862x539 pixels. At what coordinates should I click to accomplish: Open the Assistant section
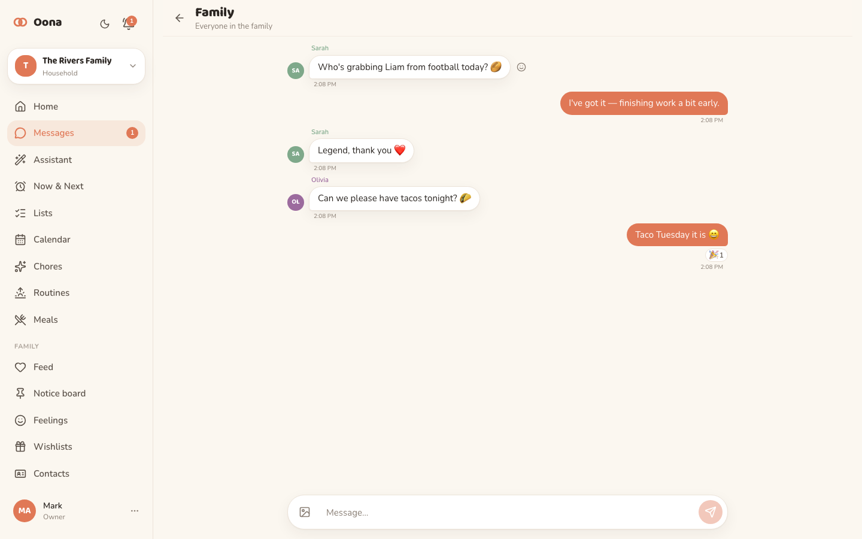point(76,160)
